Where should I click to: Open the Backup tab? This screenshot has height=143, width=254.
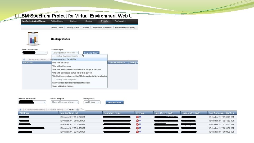[73, 21]
